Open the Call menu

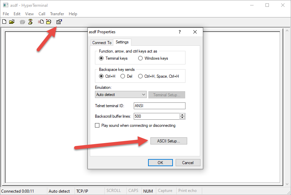coord(42,14)
